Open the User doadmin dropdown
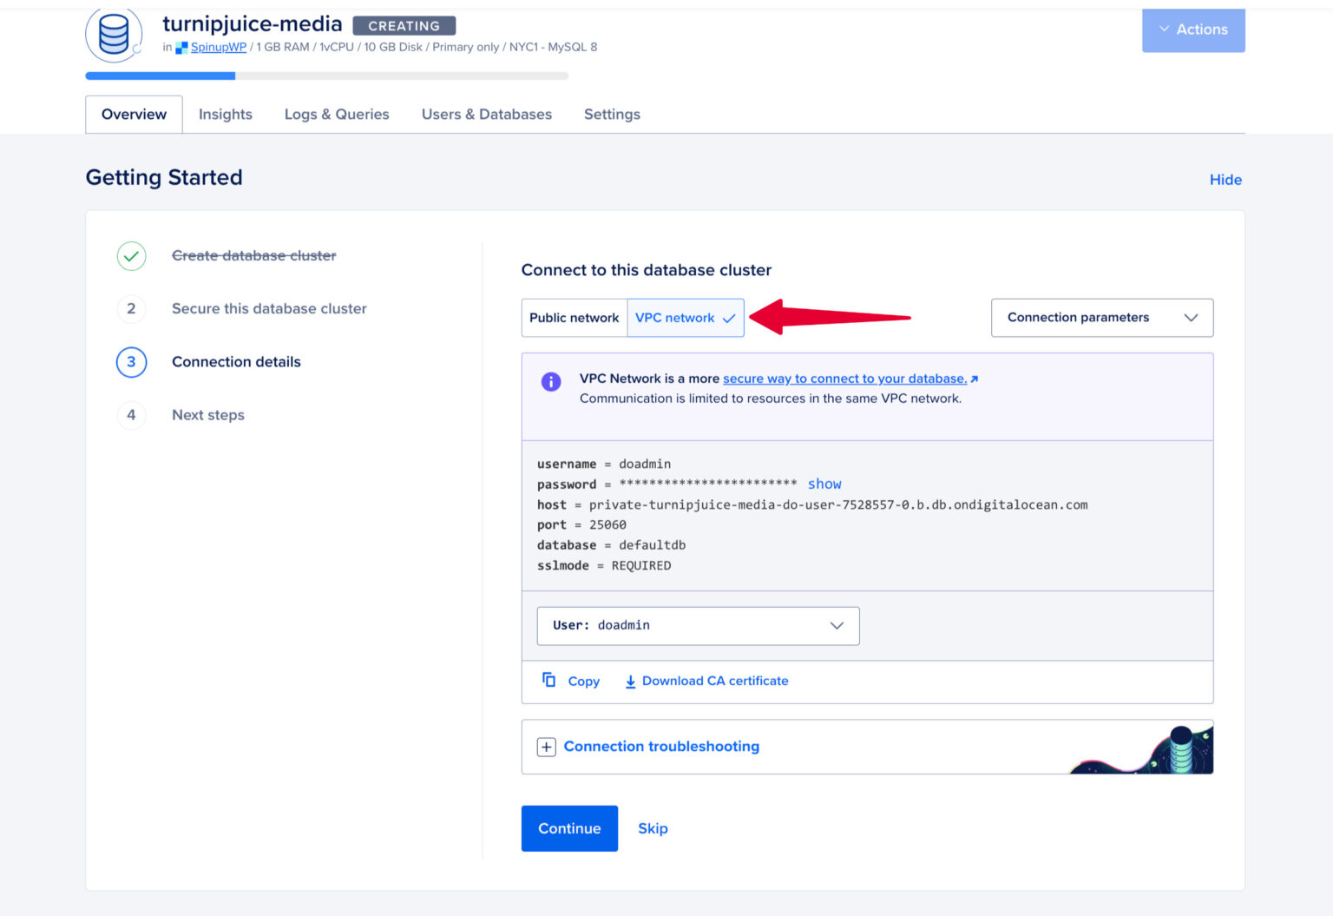 pos(697,625)
